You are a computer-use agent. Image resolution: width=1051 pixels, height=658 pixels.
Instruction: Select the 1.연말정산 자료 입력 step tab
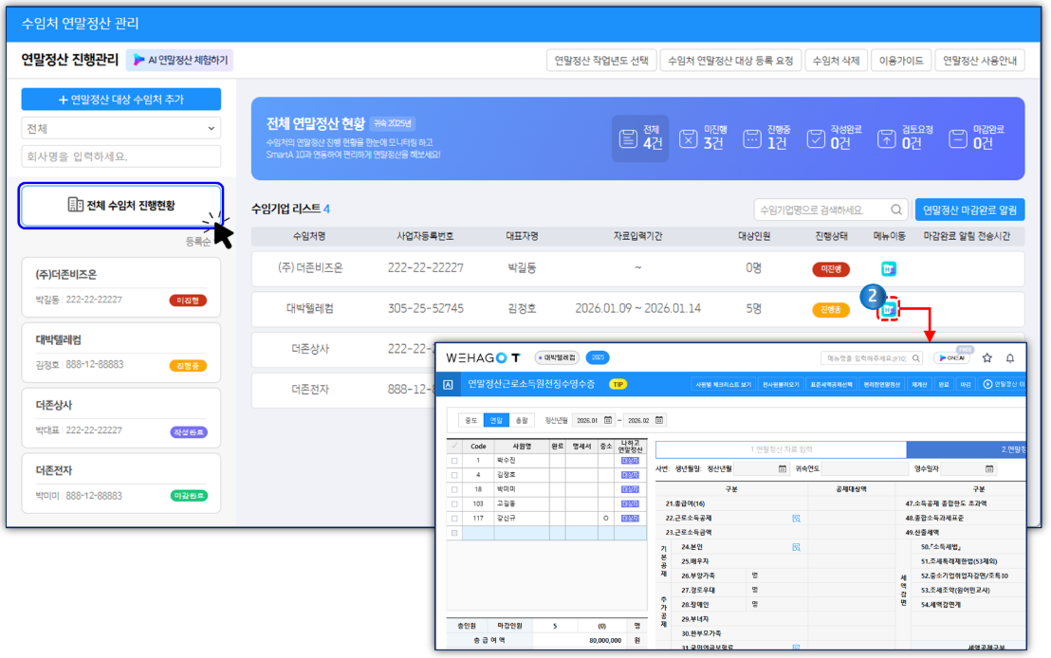(x=781, y=449)
